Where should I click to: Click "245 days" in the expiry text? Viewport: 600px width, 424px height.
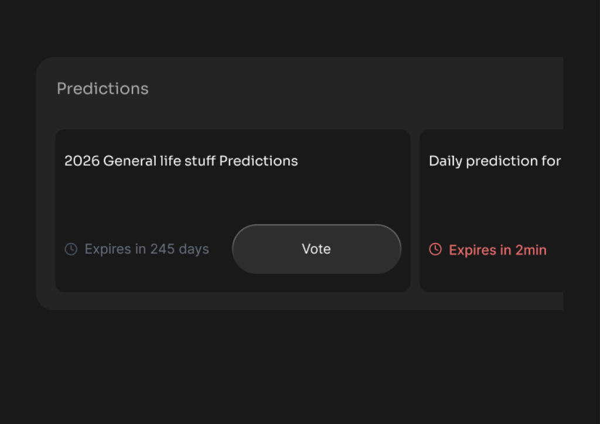(x=179, y=249)
